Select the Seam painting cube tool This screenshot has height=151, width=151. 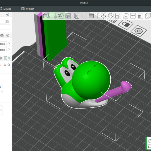point(148,16)
